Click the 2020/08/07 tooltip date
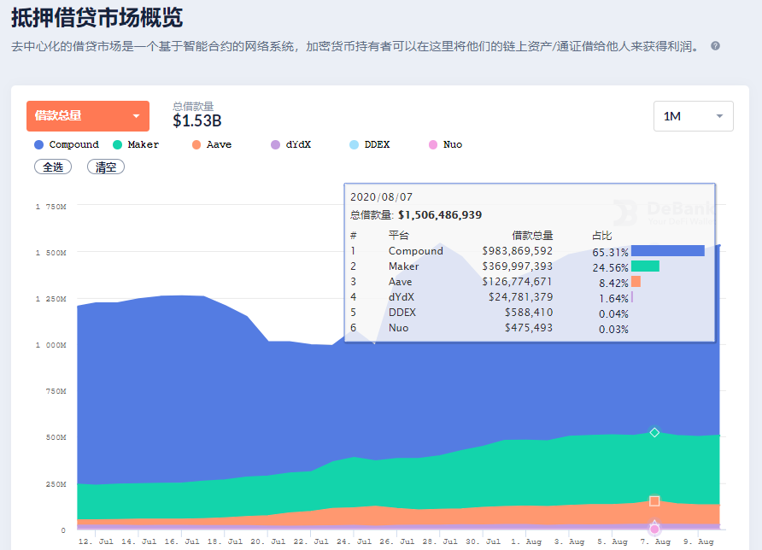This screenshot has width=762, height=550. (x=382, y=196)
